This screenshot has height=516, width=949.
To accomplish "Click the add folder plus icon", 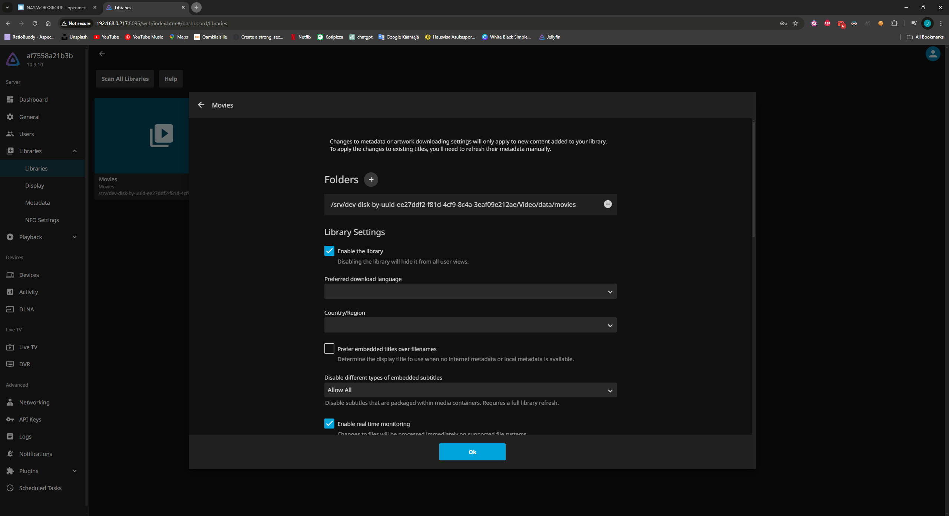I will click(x=371, y=179).
